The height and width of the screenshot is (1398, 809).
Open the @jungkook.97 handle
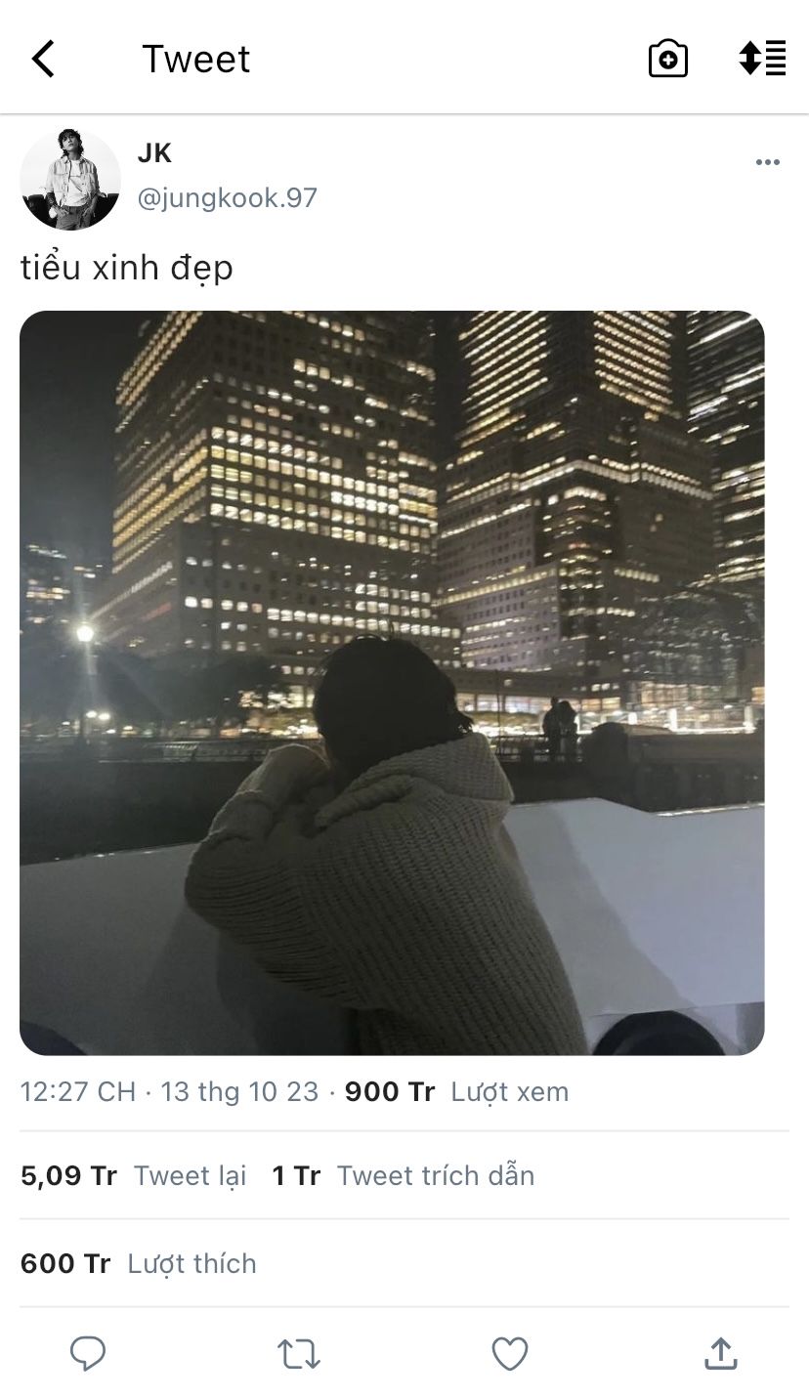click(x=228, y=198)
